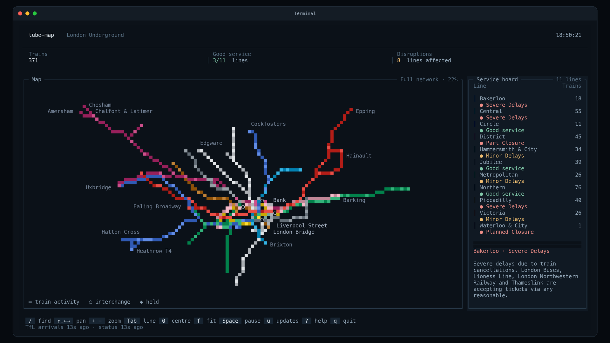Click the interchange legend circle icon

coord(91,302)
